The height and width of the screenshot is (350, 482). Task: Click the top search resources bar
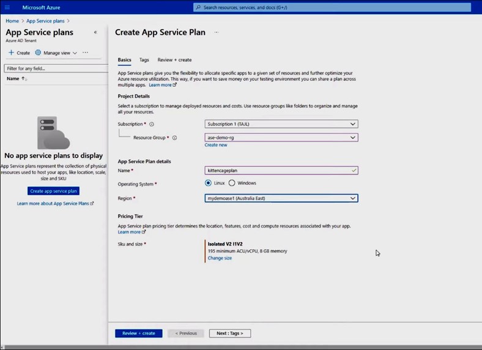332,7
